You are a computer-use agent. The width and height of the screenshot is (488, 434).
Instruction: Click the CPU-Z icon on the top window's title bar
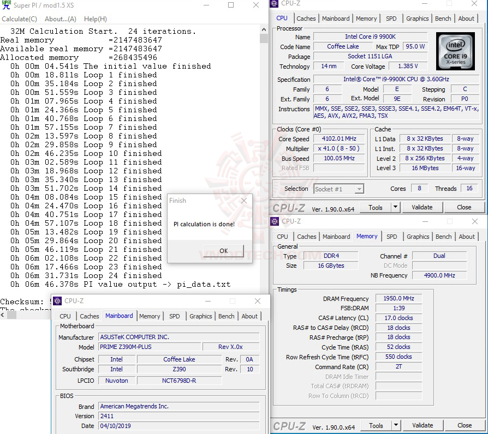[273, 4]
